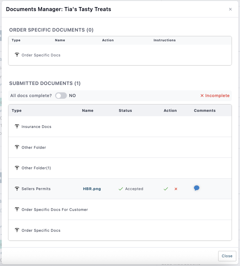Screen dimensions: 240x266
Task: Select the Insurance Docs row label
Action: pos(36,127)
